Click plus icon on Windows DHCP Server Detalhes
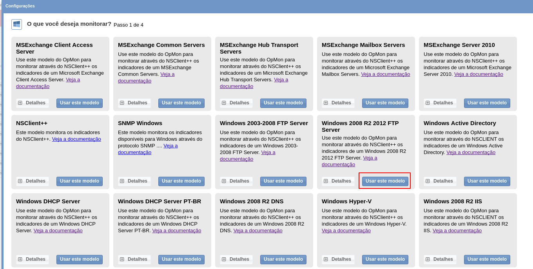 (20, 259)
